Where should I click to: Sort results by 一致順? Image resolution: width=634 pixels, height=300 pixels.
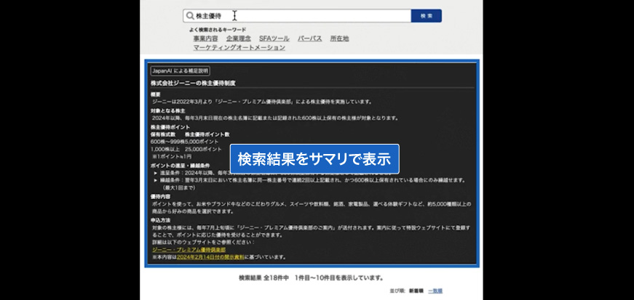click(x=435, y=291)
